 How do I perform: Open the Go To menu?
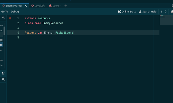[5, 11]
